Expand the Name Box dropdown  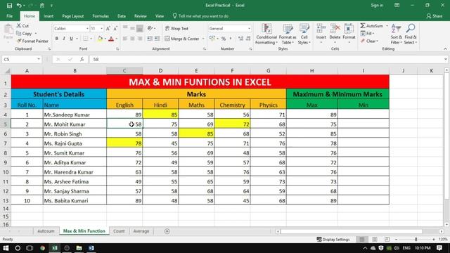39,59
